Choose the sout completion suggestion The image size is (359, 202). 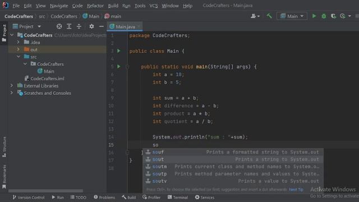coord(233,159)
